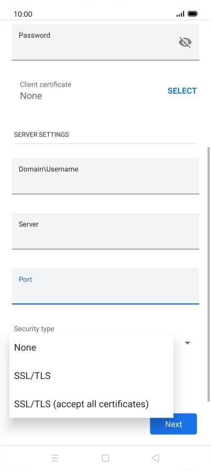Tap the Client certificate None row

[x=105, y=91]
